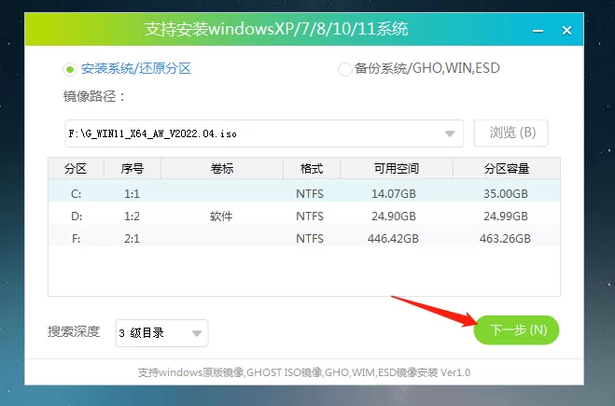The height and width of the screenshot is (406, 615).
Task: Click the 下一步 (N) next button
Action: pyautogui.click(x=517, y=329)
